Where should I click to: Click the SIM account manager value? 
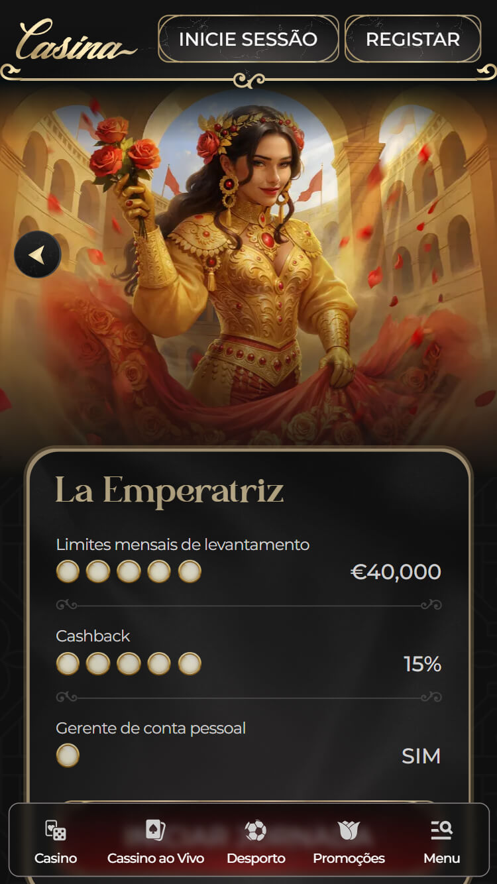click(421, 756)
